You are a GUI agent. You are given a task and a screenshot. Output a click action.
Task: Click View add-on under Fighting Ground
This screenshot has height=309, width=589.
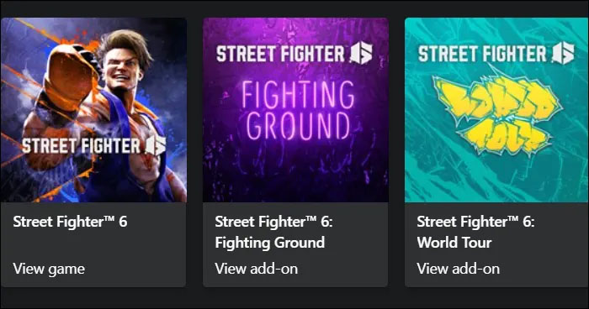point(257,269)
